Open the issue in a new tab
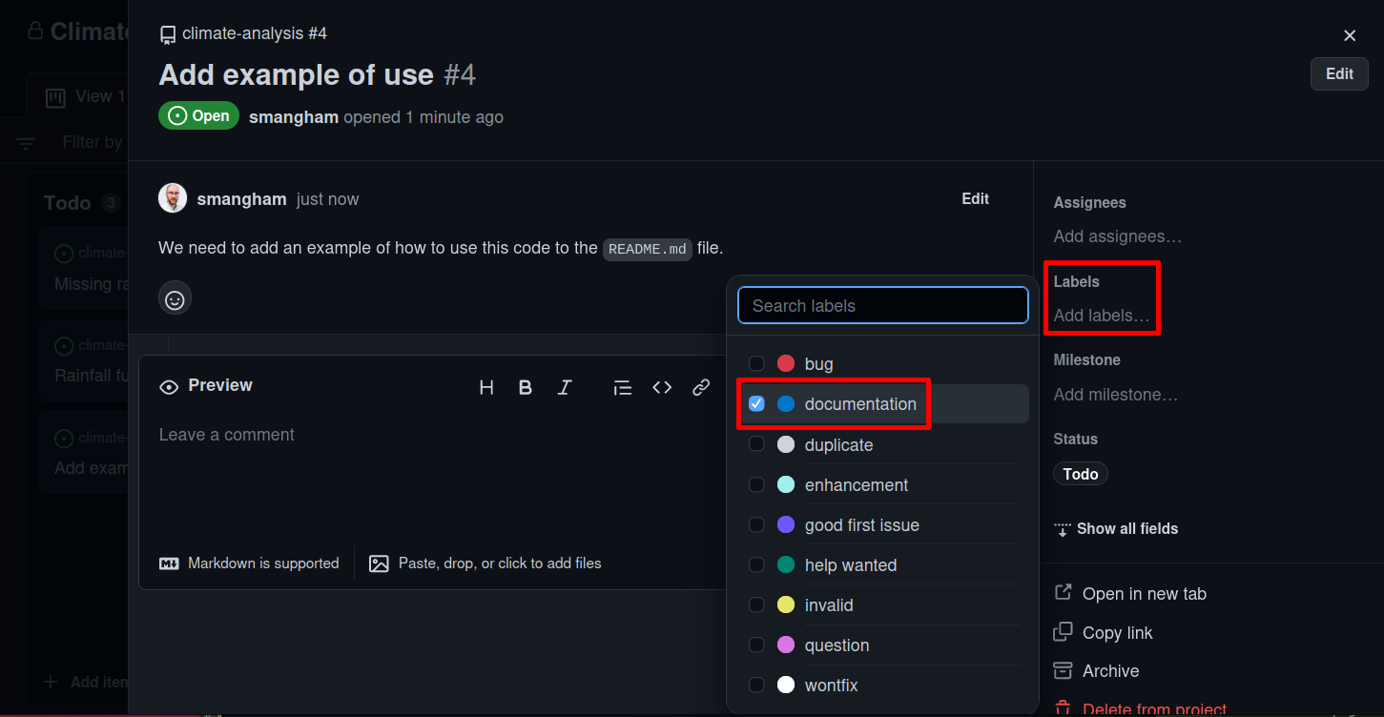Viewport: 1384px width, 717px height. coord(1143,593)
